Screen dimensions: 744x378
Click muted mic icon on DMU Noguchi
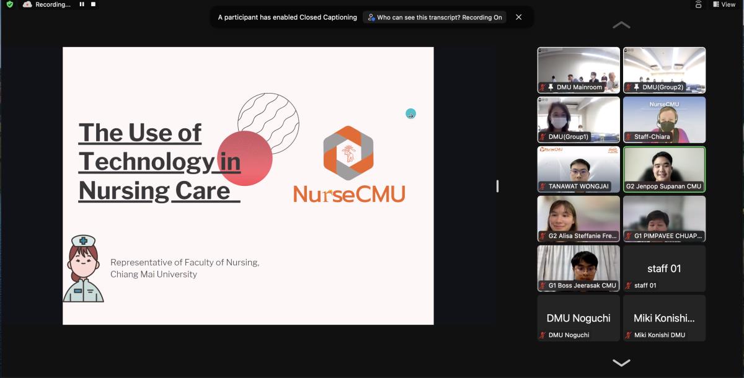tap(543, 335)
